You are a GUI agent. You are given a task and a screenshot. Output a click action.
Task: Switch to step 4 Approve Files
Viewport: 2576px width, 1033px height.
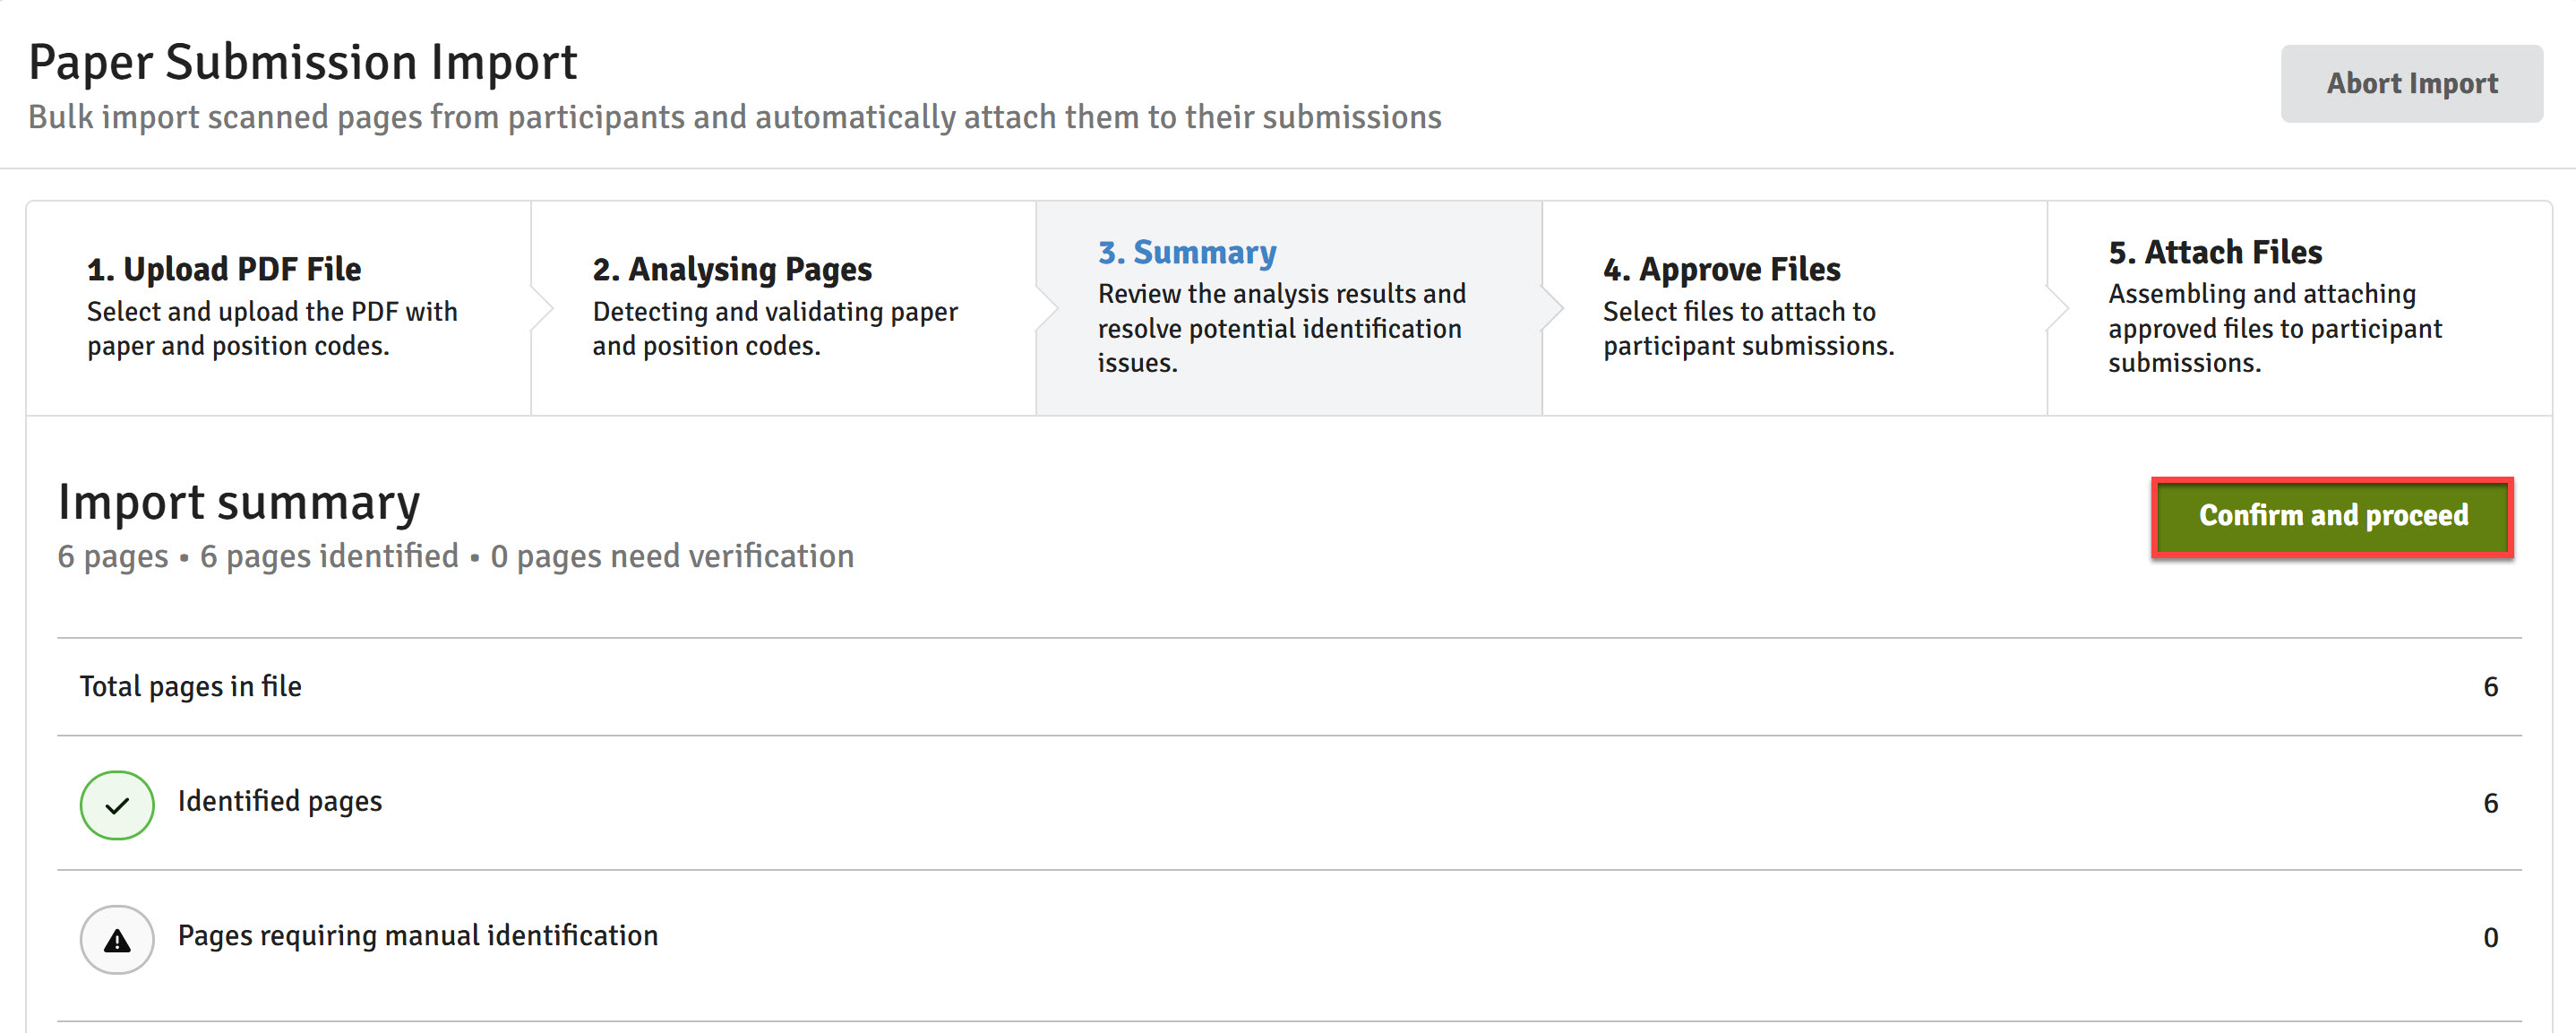point(1795,307)
